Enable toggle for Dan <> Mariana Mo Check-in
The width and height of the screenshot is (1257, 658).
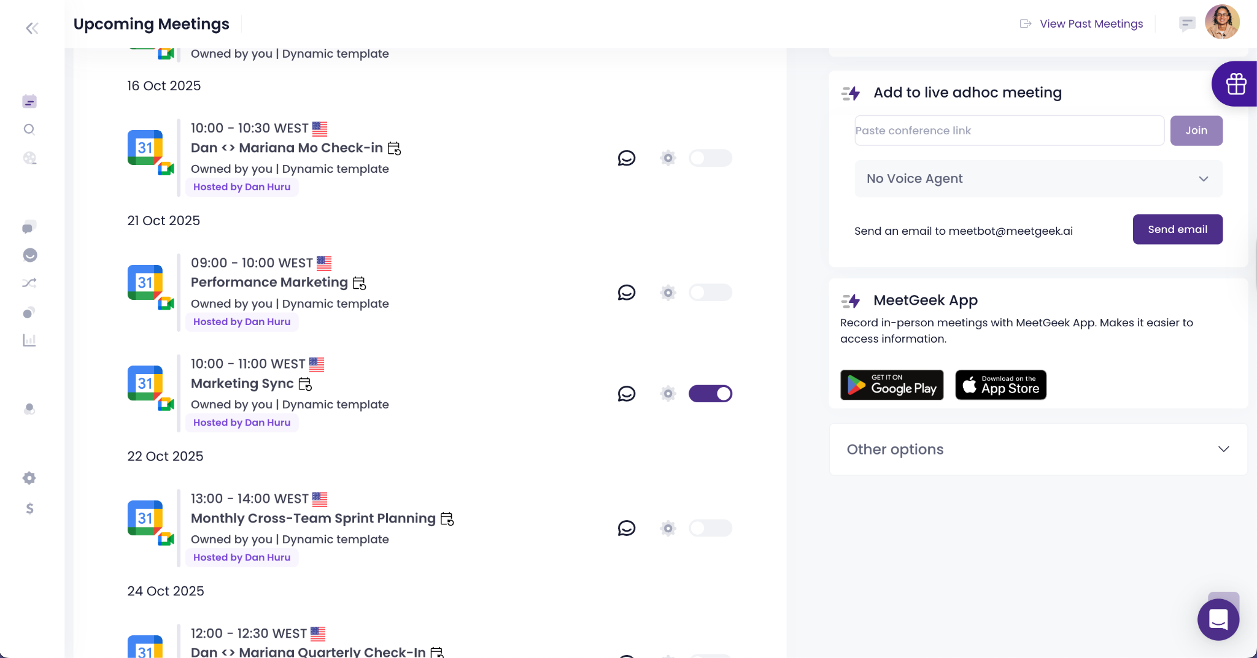710,158
